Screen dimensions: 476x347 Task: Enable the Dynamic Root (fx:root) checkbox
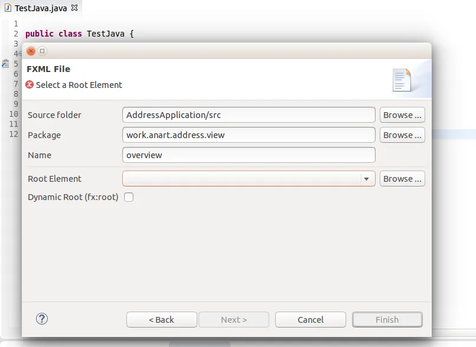[x=129, y=197]
